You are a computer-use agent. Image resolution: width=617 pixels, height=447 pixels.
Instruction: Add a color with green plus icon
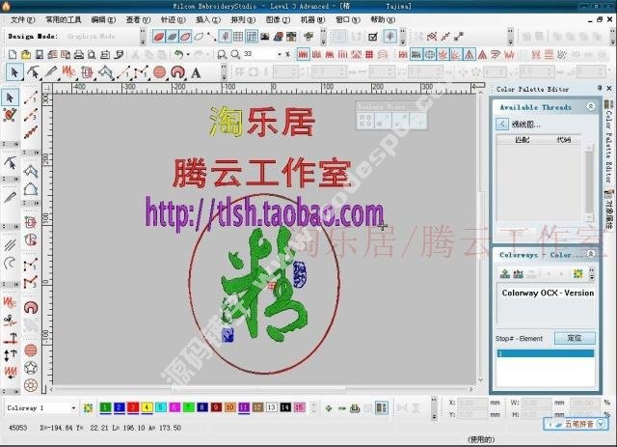(329, 408)
